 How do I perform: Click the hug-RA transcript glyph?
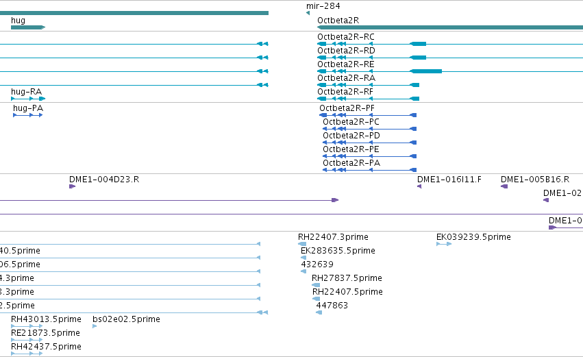28,99
